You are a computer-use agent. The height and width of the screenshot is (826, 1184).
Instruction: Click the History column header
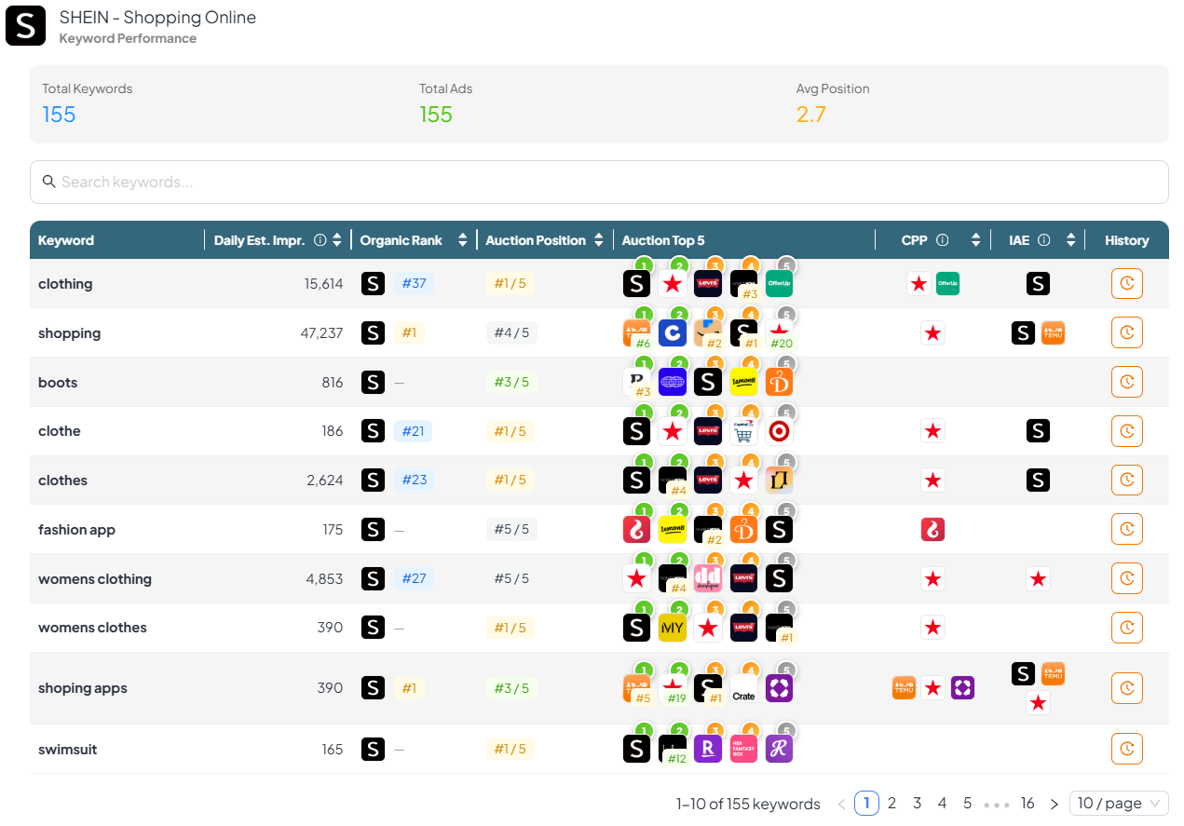point(1127,240)
